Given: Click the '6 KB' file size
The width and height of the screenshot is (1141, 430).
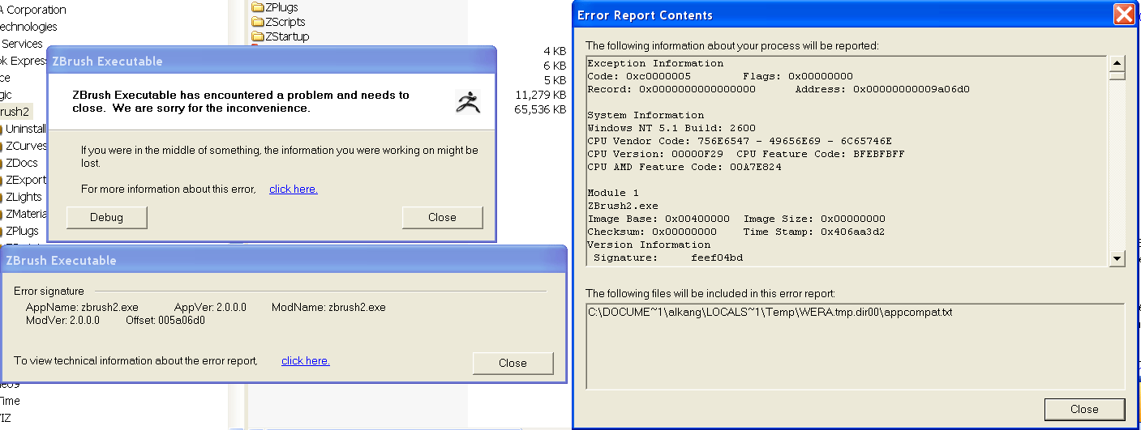Looking at the screenshot, I should (555, 66).
